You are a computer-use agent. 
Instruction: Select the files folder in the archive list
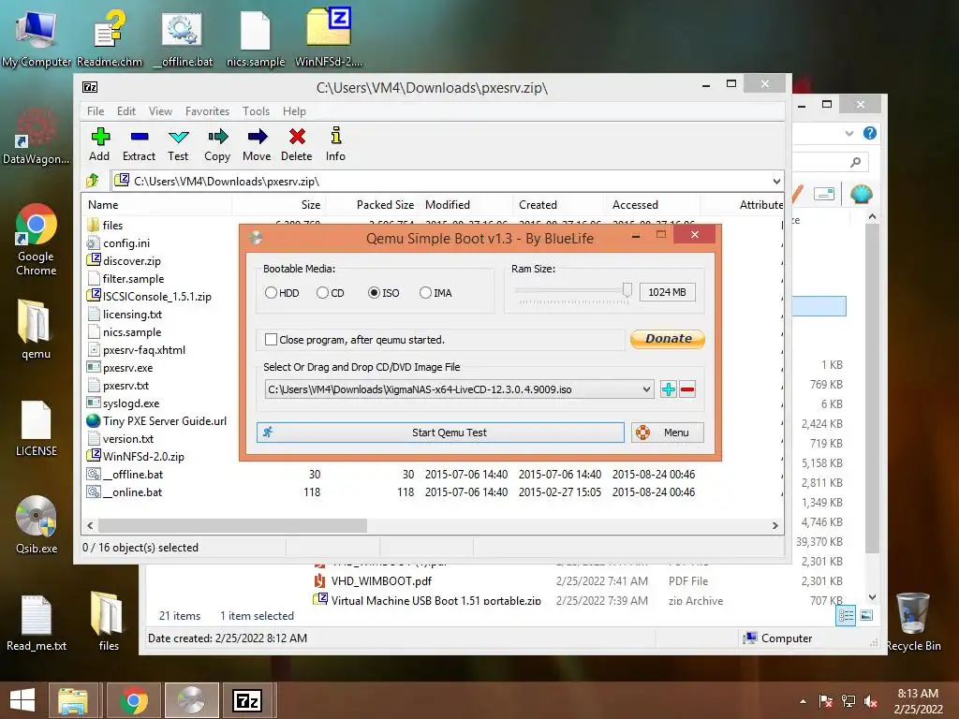tap(112, 225)
